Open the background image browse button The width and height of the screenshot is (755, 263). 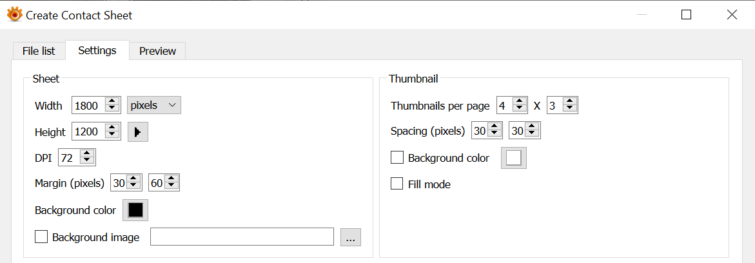pyautogui.click(x=351, y=237)
